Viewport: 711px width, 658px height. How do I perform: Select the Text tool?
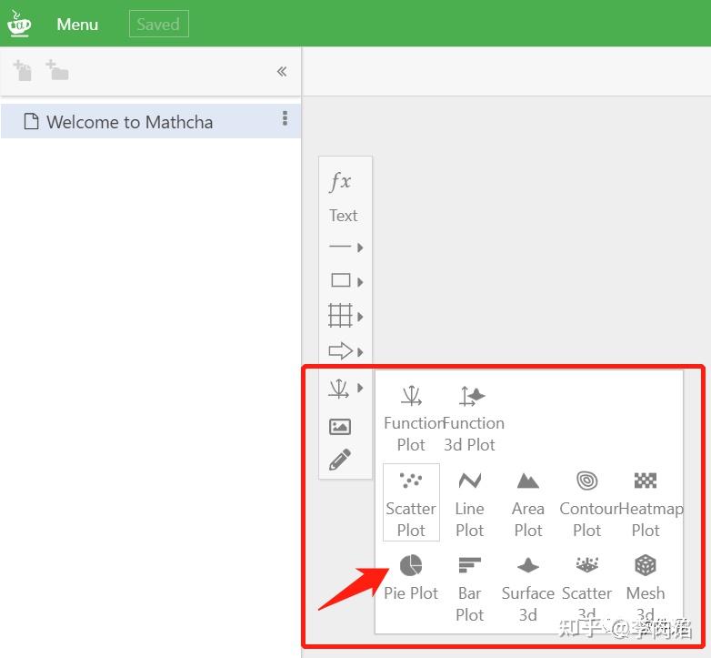[x=344, y=216]
